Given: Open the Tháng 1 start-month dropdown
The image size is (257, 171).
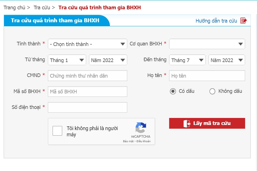Looking at the screenshot, I should click(67, 60).
